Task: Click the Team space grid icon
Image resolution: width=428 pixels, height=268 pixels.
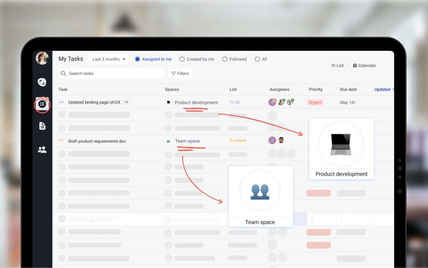Action: [168, 141]
